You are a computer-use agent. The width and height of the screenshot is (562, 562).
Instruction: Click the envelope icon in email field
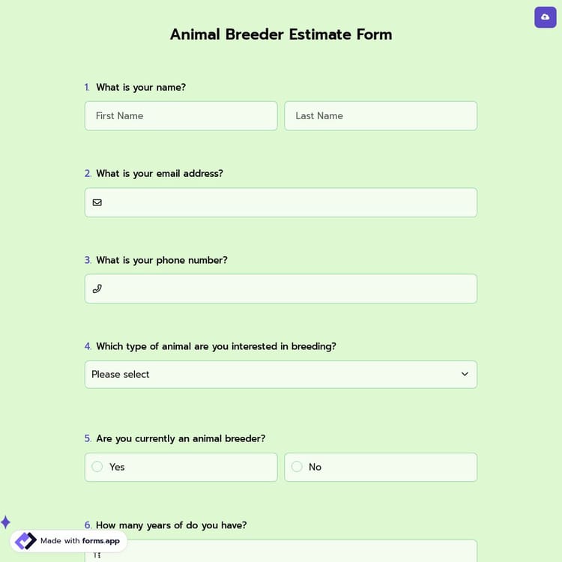(97, 202)
